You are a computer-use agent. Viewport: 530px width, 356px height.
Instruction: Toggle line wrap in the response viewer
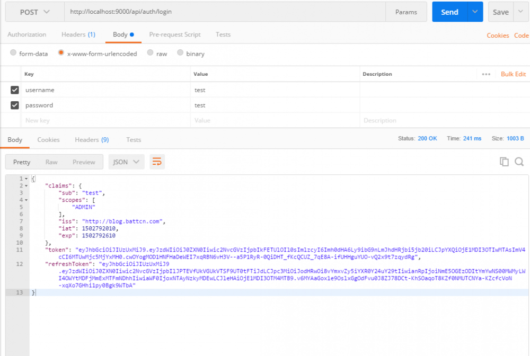[x=157, y=162]
